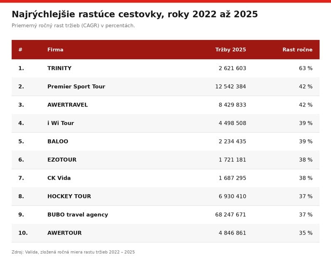Click the source note 'Zdroj: Valida'
The width and height of the screenshot is (331, 272).
[x=25, y=252]
